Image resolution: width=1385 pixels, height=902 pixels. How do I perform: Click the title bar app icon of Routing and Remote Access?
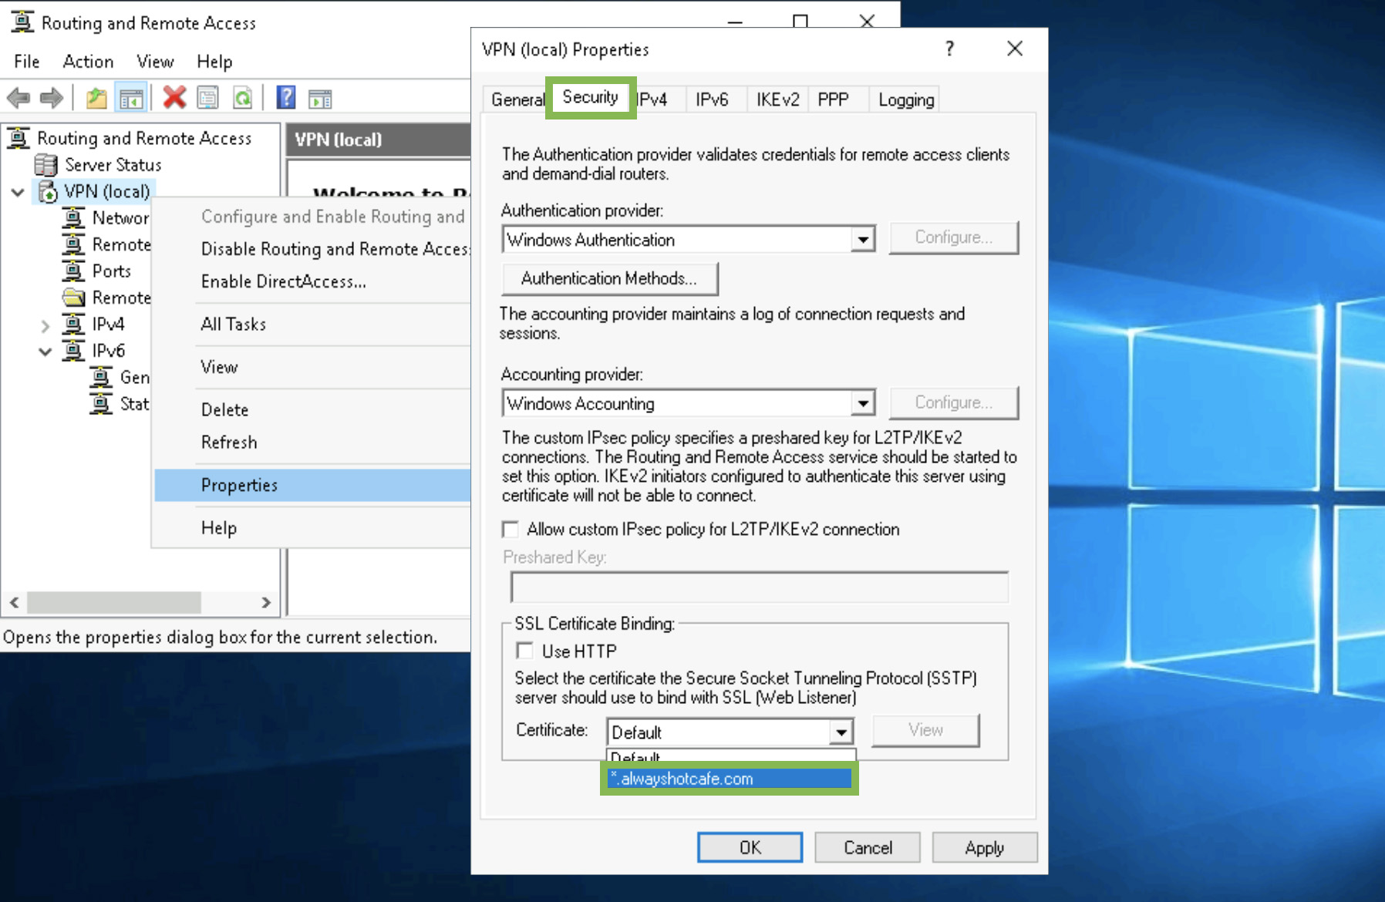pos(22,22)
